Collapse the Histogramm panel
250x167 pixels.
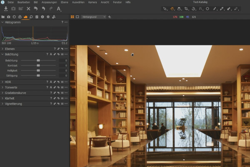click(x=2, y=22)
